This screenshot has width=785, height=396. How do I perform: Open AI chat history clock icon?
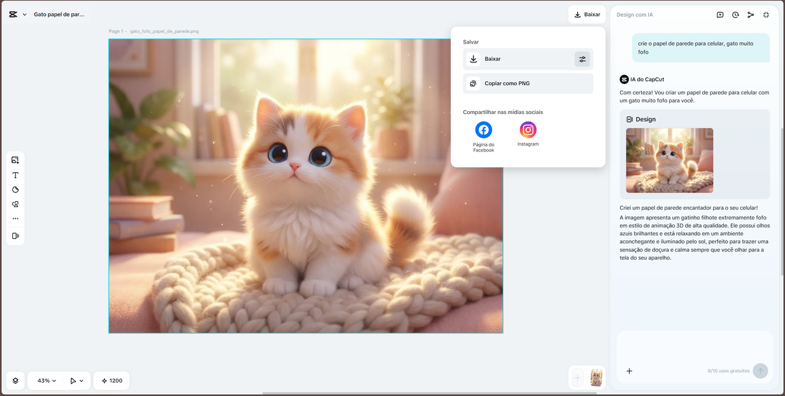(x=735, y=15)
